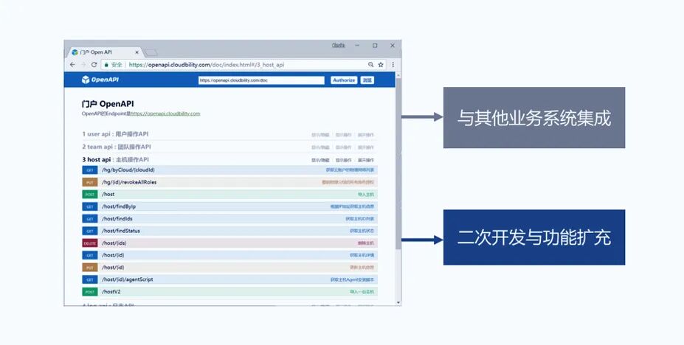Click the description text on the /host/{id}/agentScript row
684x345 pixels.
[352, 280]
